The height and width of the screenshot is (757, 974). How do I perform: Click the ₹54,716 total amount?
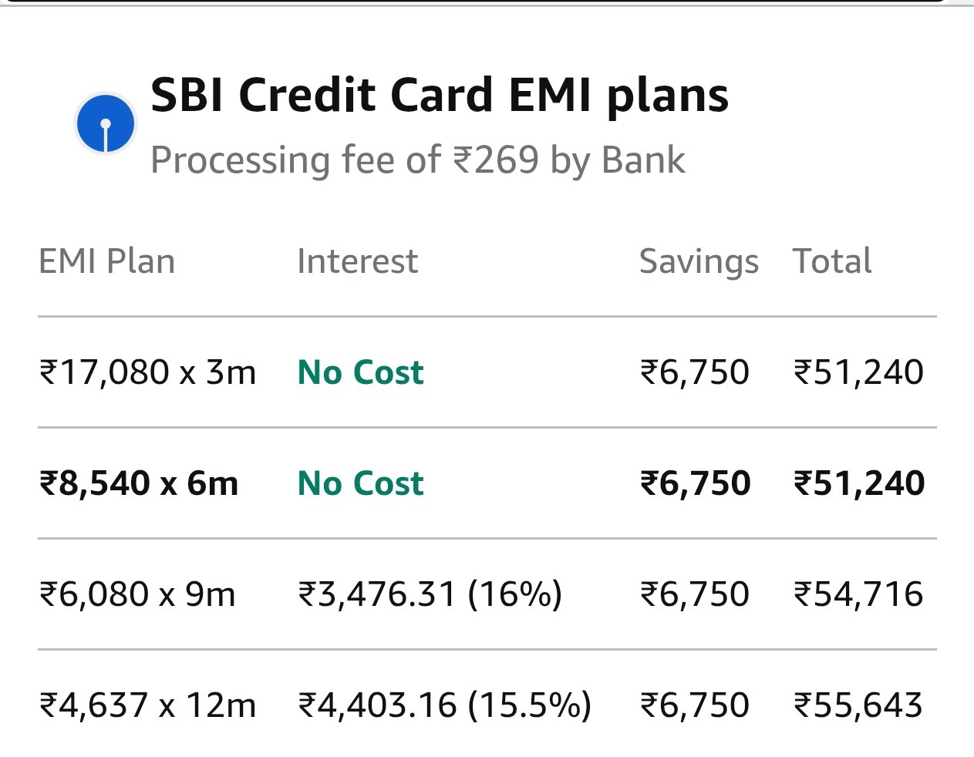[x=858, y=594]
